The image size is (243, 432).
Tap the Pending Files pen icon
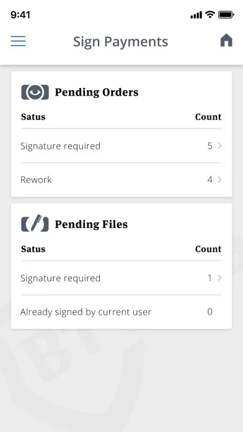tap(35, 224)
